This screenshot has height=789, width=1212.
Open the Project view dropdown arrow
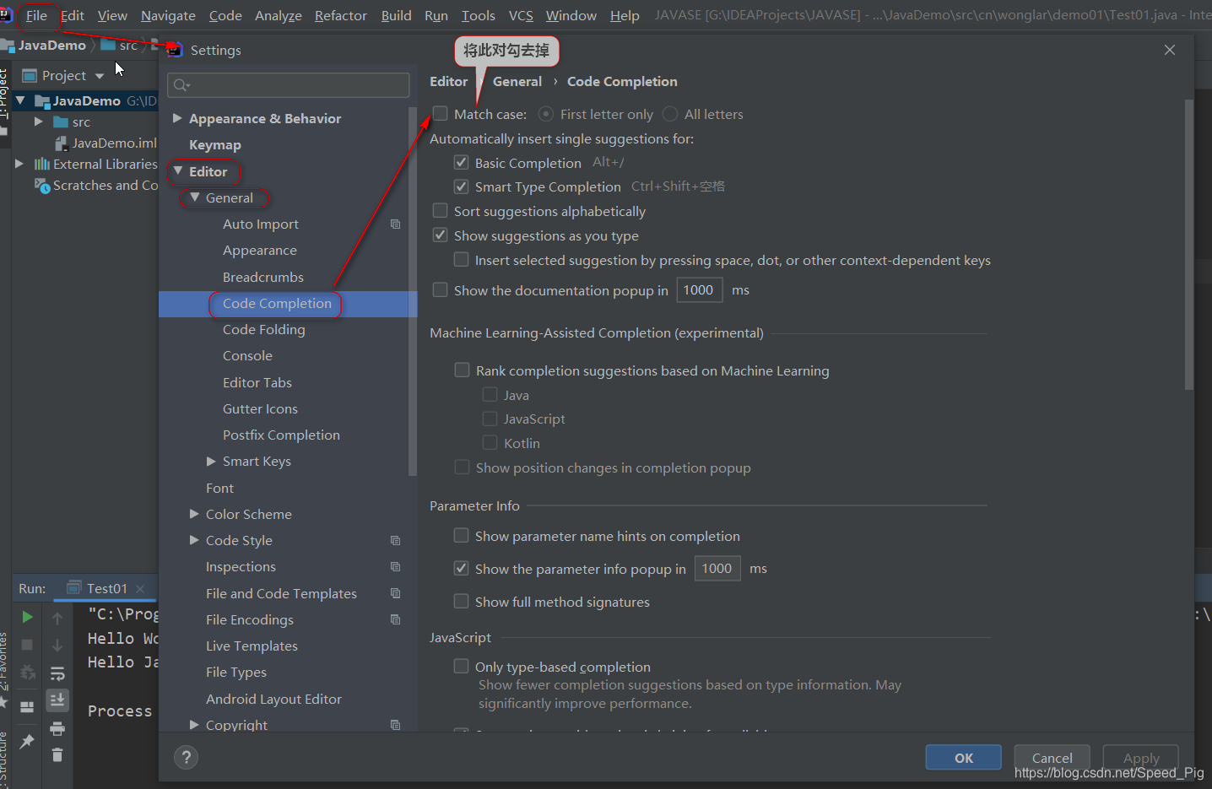pyautogui.click(x=100, y=76)
